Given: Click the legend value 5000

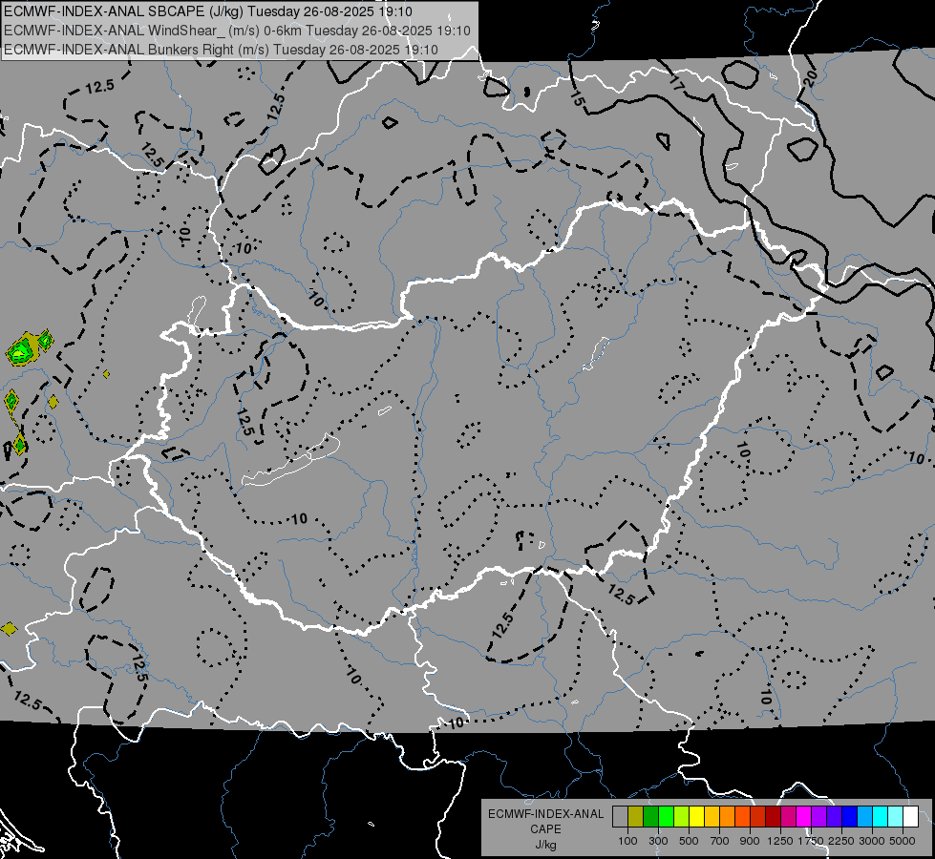Looking at the screenshot, I should click(x=903, y=841).
